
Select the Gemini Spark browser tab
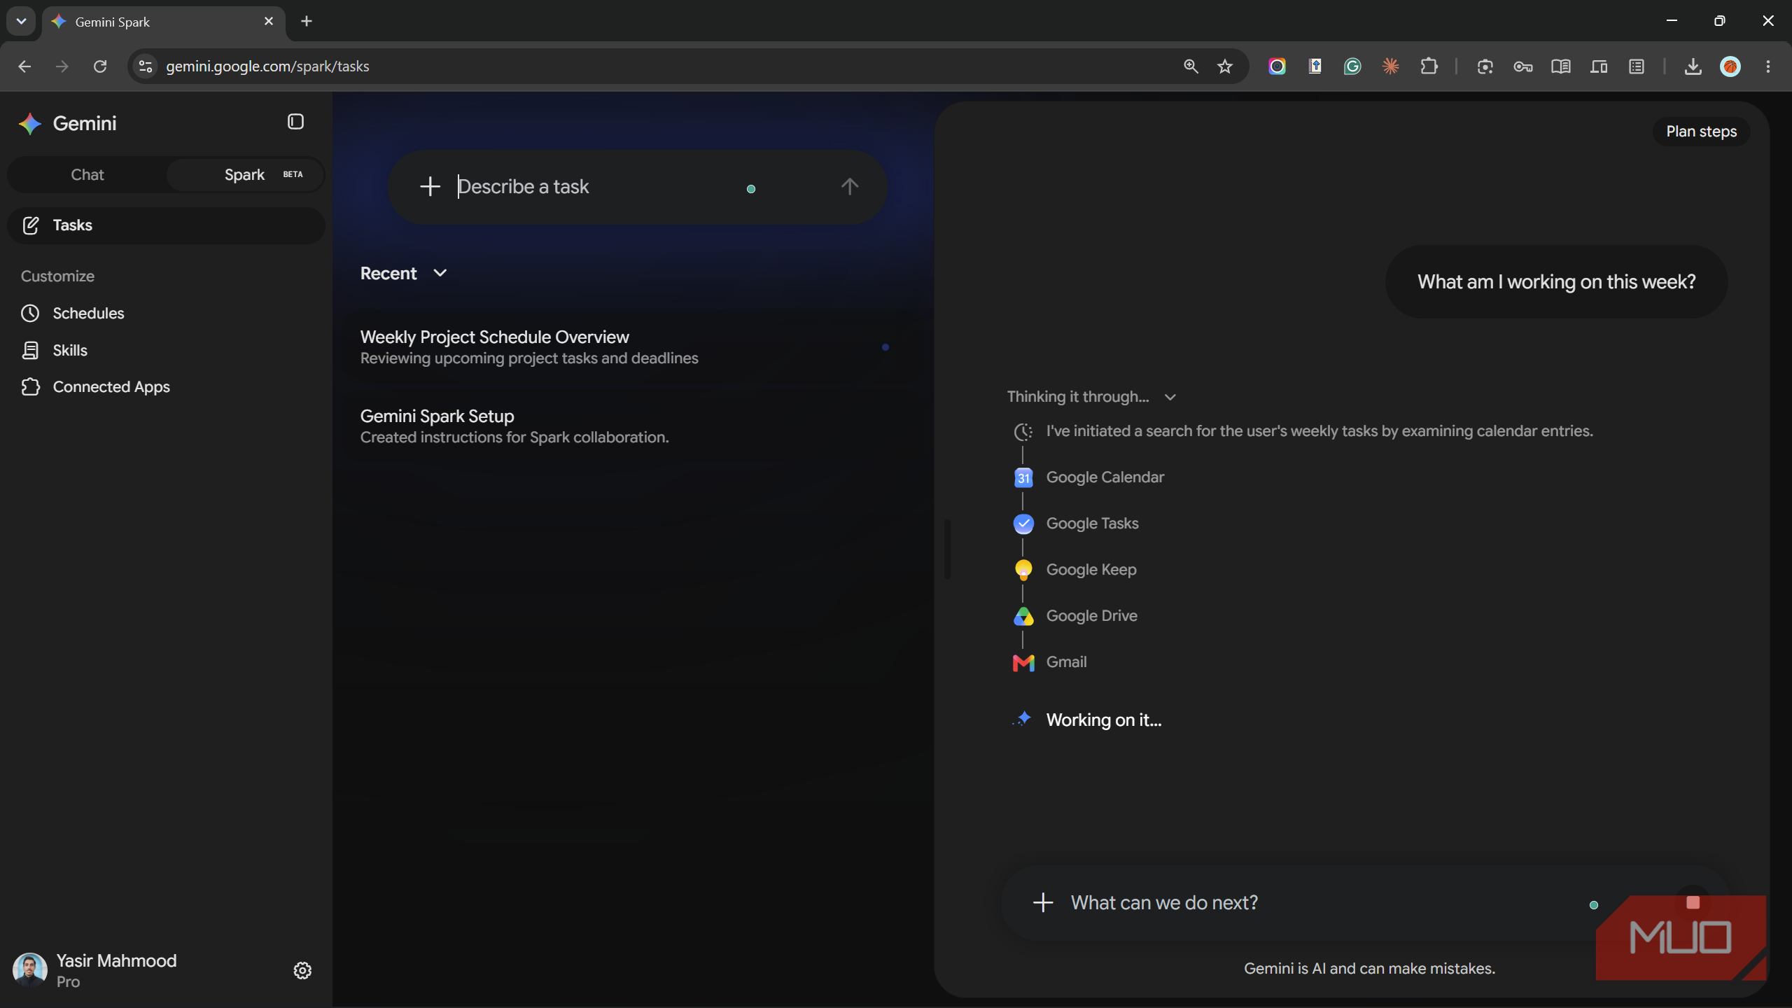[164, 22]
